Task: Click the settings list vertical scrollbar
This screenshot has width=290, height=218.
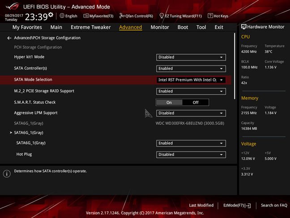Action: pos(235,66)
